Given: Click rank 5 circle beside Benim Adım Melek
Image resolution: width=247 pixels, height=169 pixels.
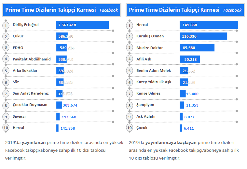Looking at the screenshot, I should tap(130, 71).
